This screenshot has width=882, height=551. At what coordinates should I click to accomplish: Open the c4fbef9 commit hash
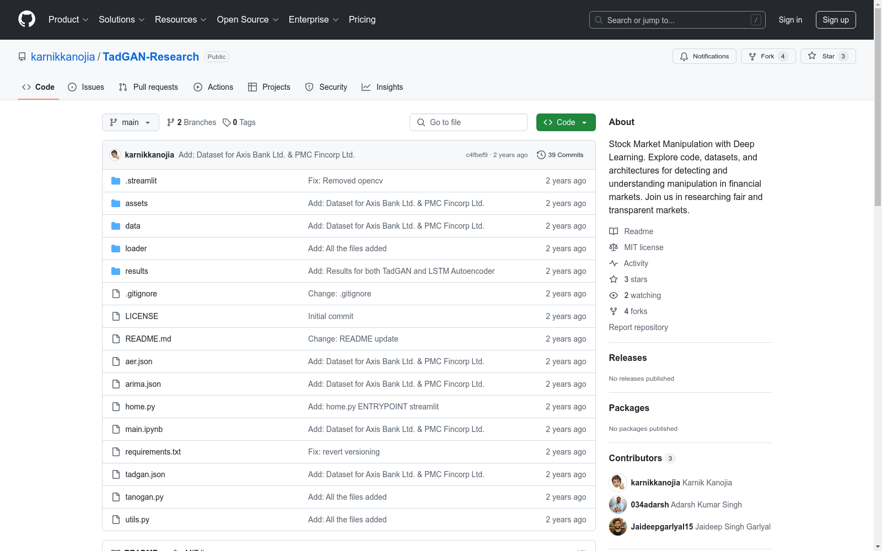[477, 155]
